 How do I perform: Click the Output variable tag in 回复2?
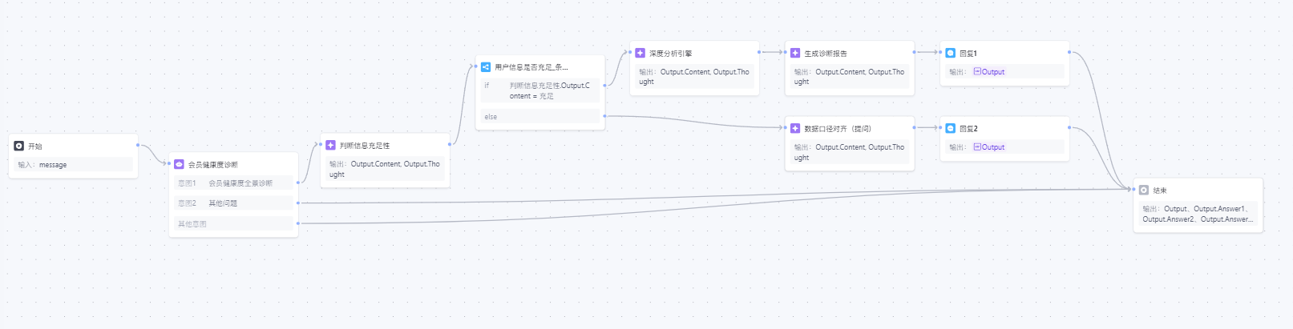tap(989, 147)
